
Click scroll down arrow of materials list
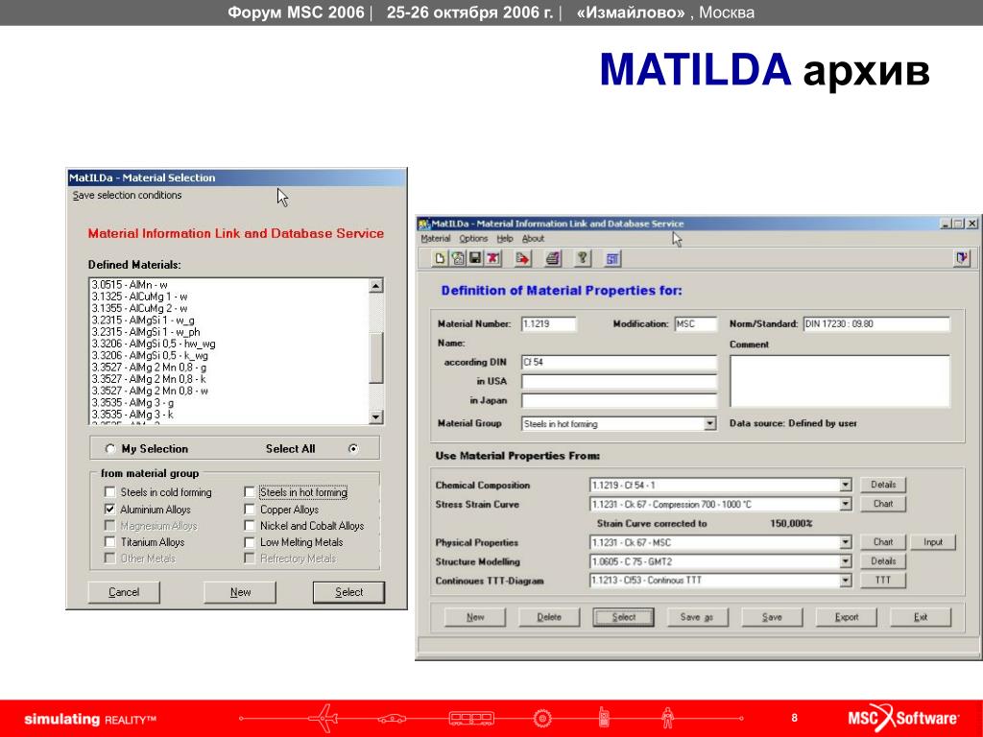pyautogui.click(x=376, y=416)
